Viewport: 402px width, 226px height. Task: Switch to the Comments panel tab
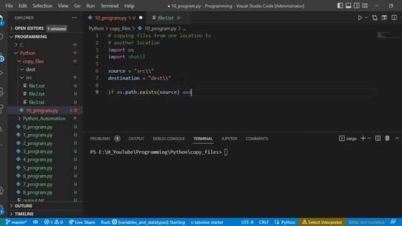(x=257, y=139)
